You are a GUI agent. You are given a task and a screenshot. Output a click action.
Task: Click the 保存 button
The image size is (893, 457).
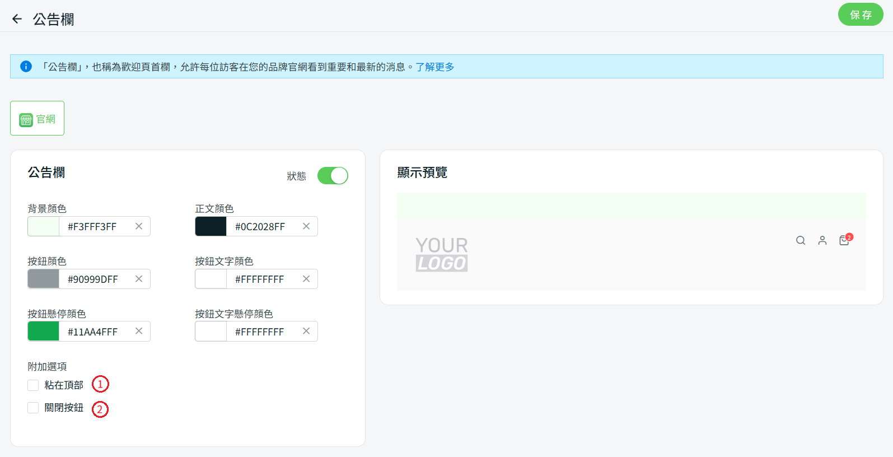pos(860,15)
